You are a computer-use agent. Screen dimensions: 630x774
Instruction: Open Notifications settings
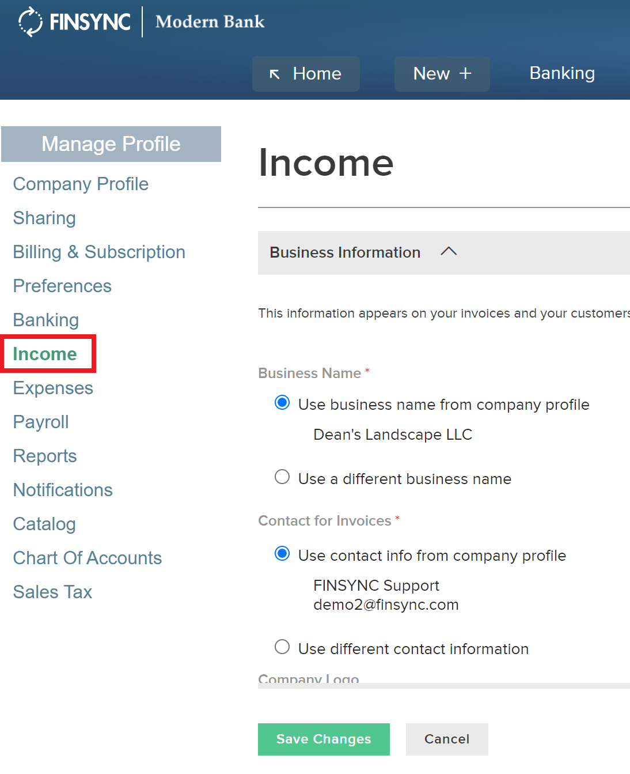63,490
